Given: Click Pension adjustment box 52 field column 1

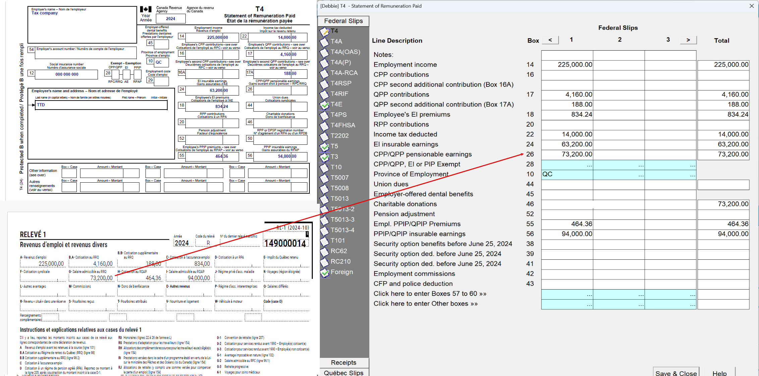Looking at the screenshot, I should (x=567, y=214).
